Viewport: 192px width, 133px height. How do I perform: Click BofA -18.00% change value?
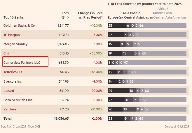pyautogui.click(x=97, y=100)
